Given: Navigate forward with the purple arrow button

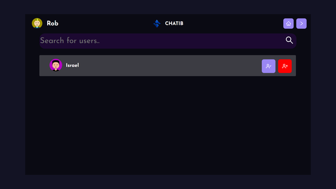Looking at the screenshot, I should (301, 24).
